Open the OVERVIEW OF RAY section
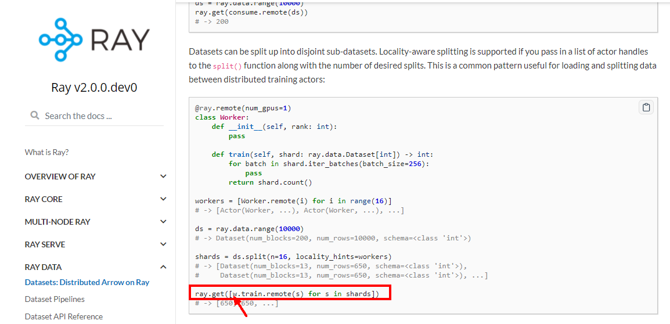The image size is (670, 324). point(60,177)
